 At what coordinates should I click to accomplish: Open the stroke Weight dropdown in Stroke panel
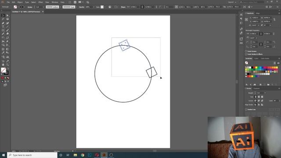point(265,93)
